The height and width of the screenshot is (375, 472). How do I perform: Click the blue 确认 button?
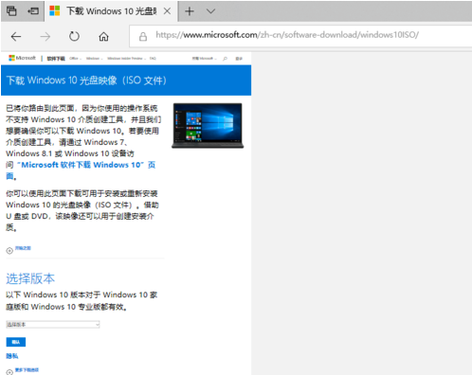[16, 342]
